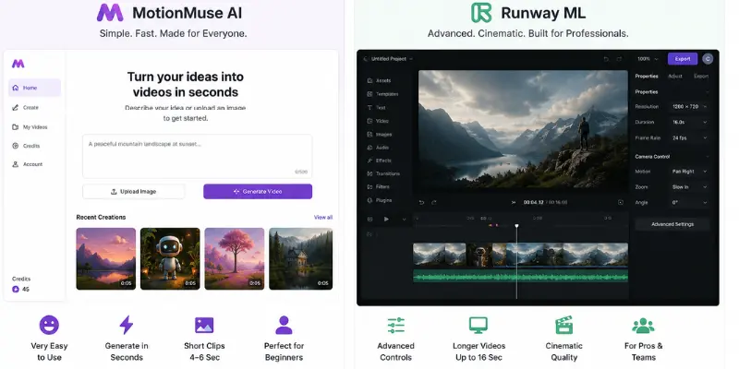739x369 pixels.
Task: Click the purple Export button
Action: 683,59
